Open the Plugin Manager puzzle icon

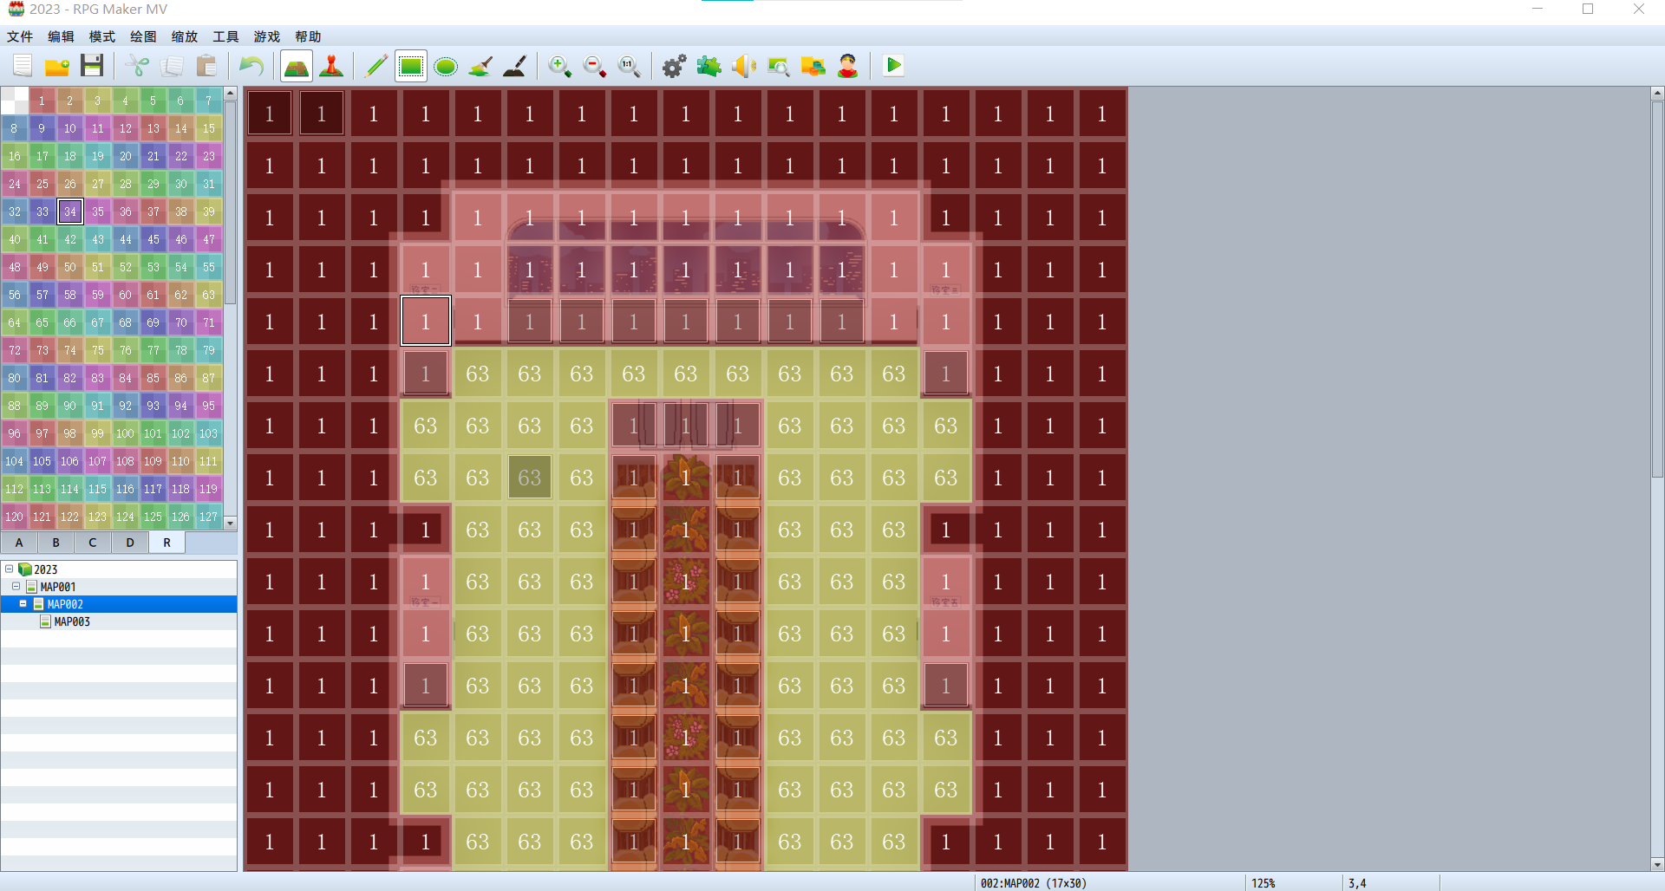point(709,66)
